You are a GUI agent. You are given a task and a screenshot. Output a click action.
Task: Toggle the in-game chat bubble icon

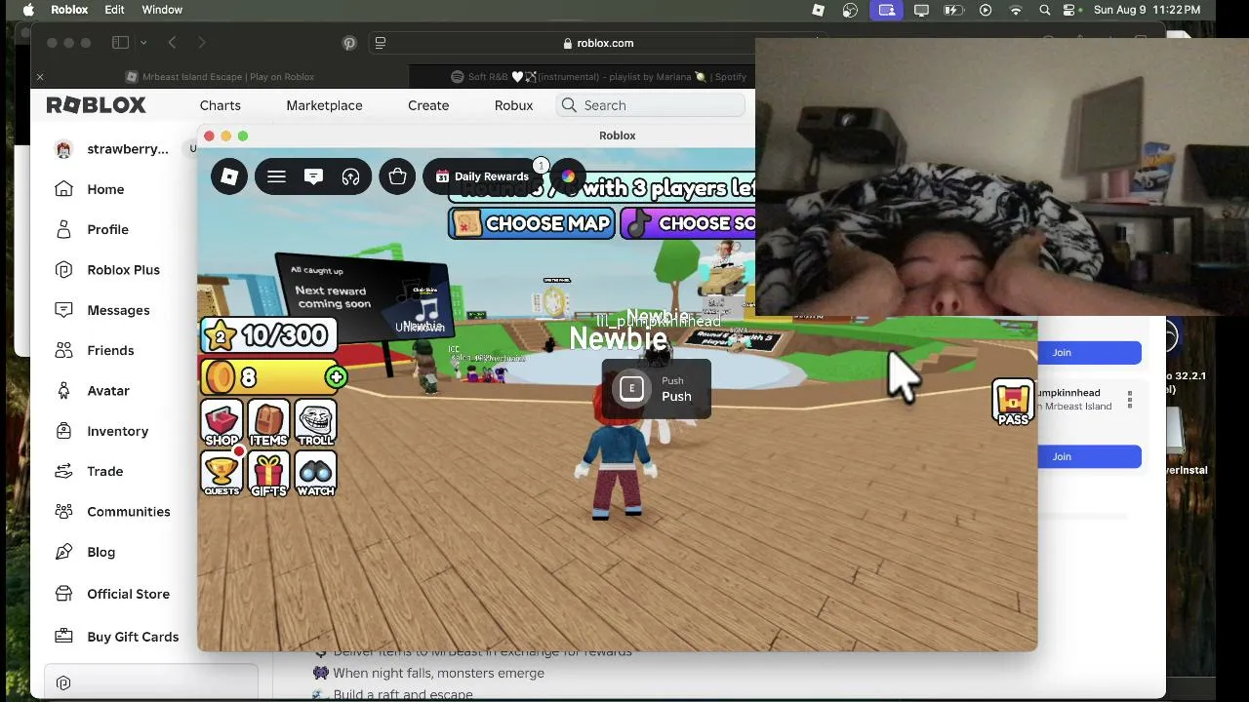coord(313,176)
